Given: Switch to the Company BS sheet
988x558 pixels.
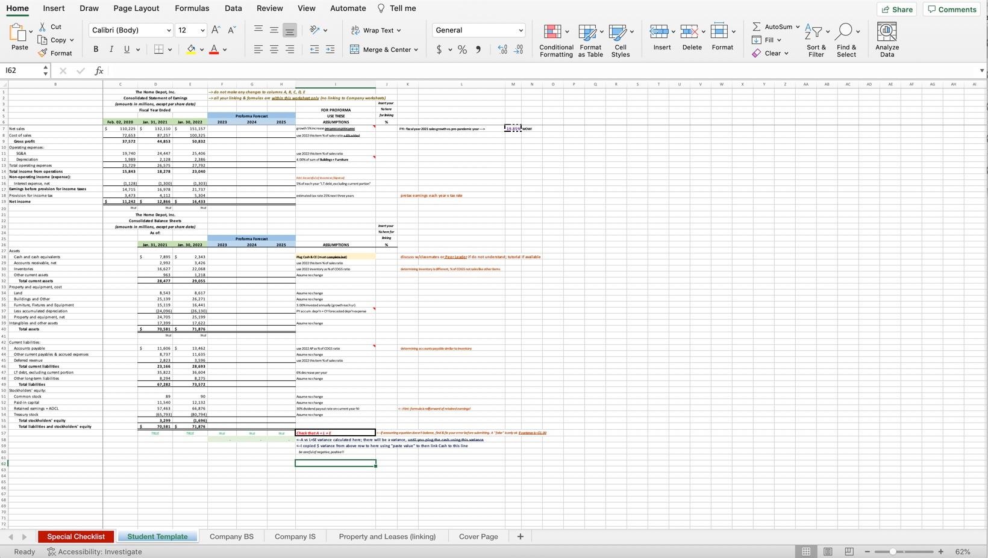Looking at the screenshot, I should (x=231, y=536).
